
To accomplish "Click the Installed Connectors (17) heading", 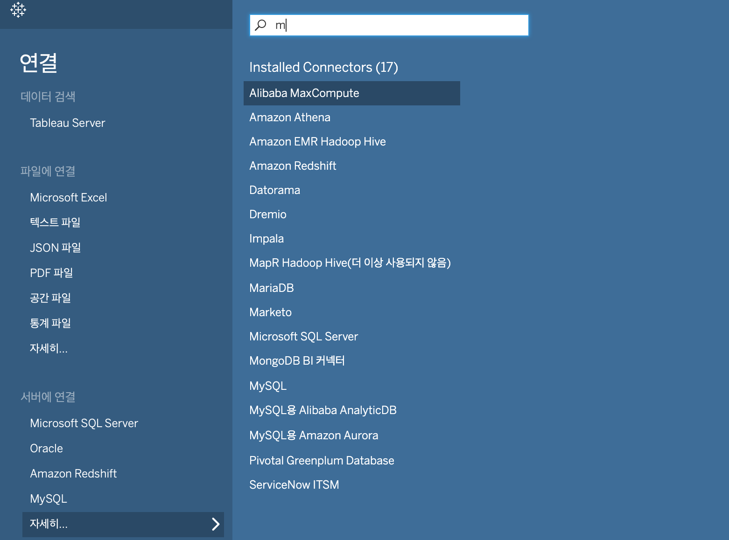I will [x=323, y=68].
